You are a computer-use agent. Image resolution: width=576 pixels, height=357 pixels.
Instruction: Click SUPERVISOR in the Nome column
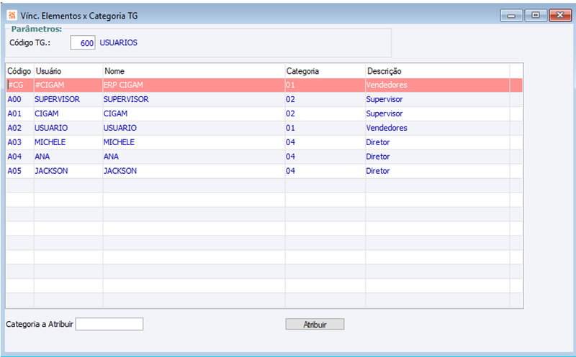194,99
